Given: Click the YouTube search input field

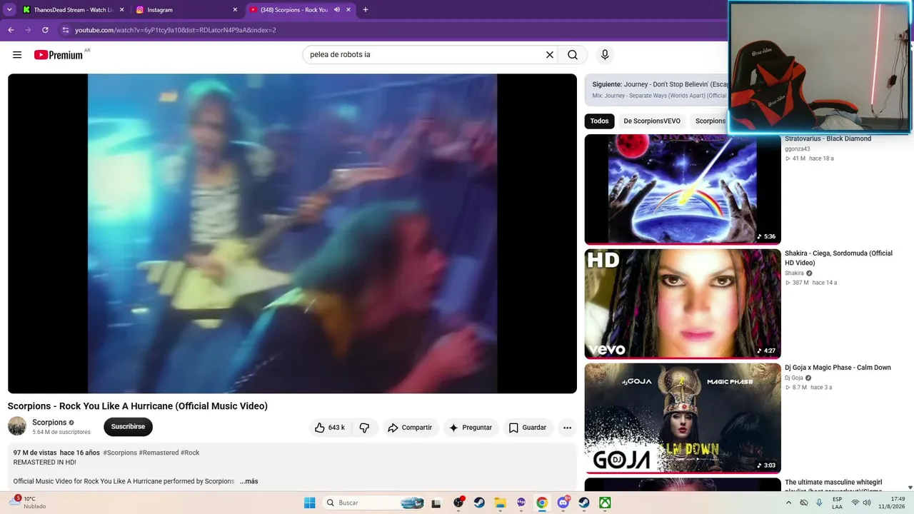Looking at the screenshot, I should pos(425,55).
